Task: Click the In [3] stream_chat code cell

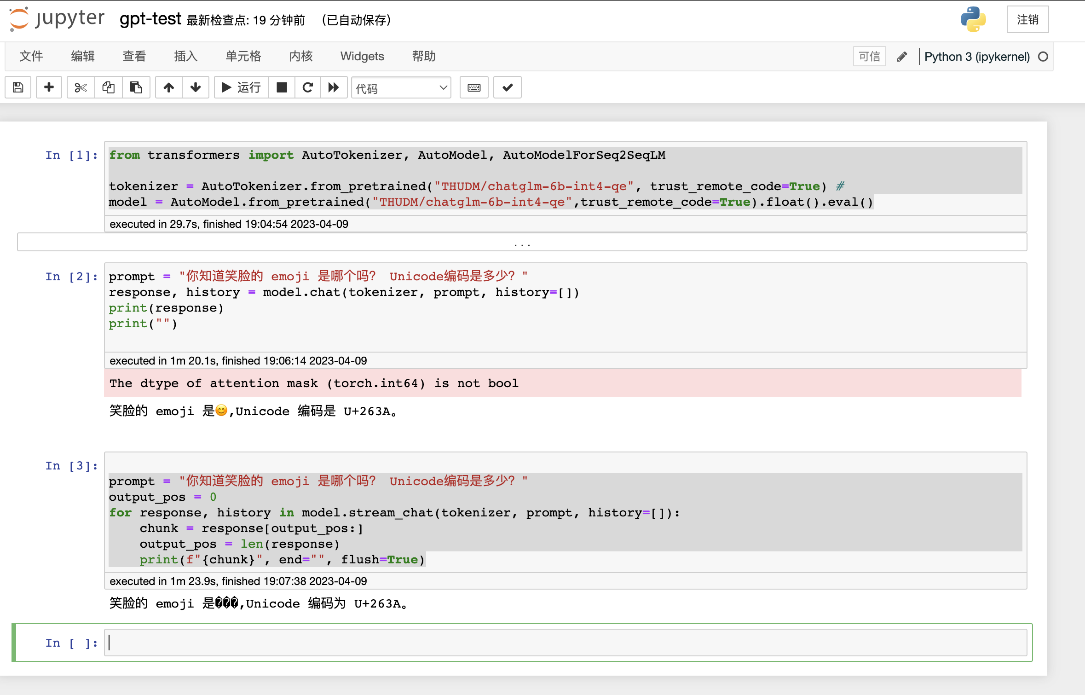Action: point(566,512)
